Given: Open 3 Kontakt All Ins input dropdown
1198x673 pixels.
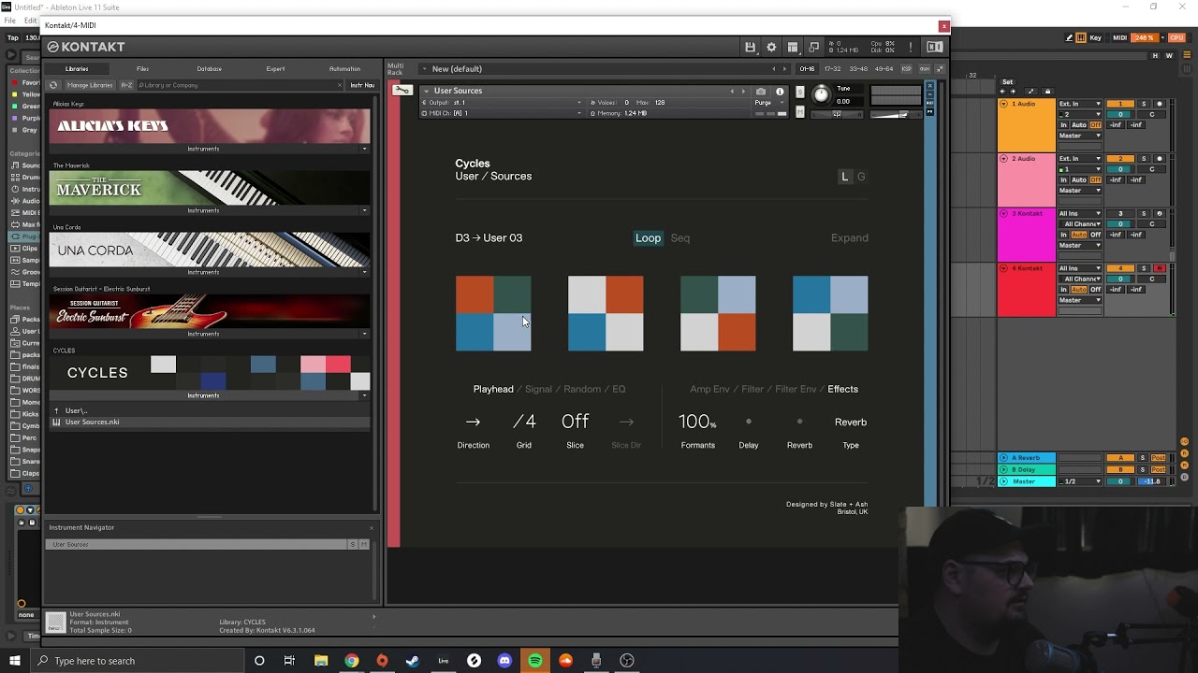Looking at the screenshot, I should [x=1080, y=214].
